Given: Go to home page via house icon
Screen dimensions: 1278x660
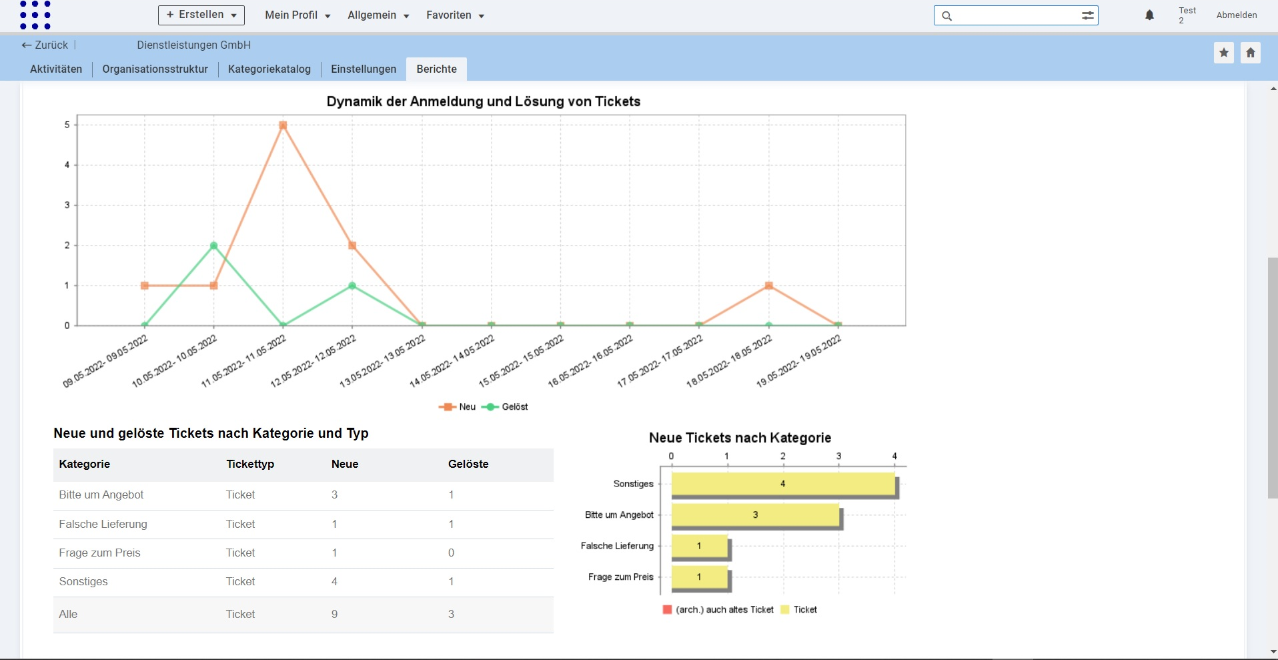Looking at the screenshot, I should point(1251,53).
